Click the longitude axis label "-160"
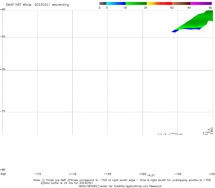Viewport: 215px width, 188px height. [143, 174]
